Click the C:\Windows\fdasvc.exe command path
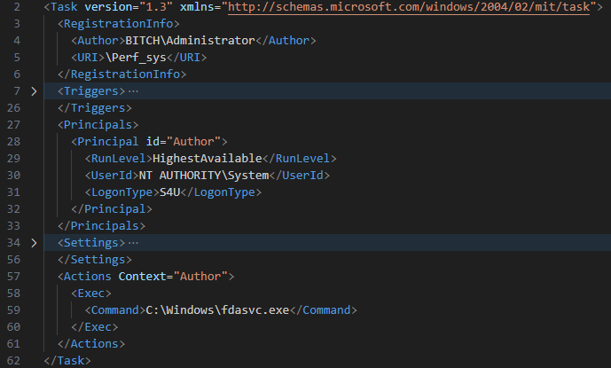The width and height of the screenshot is (611, 368). tap(217, 310)
